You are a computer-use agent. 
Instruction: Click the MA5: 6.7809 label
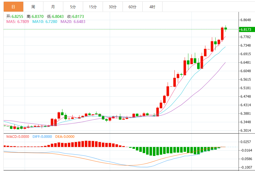[18, 22]
